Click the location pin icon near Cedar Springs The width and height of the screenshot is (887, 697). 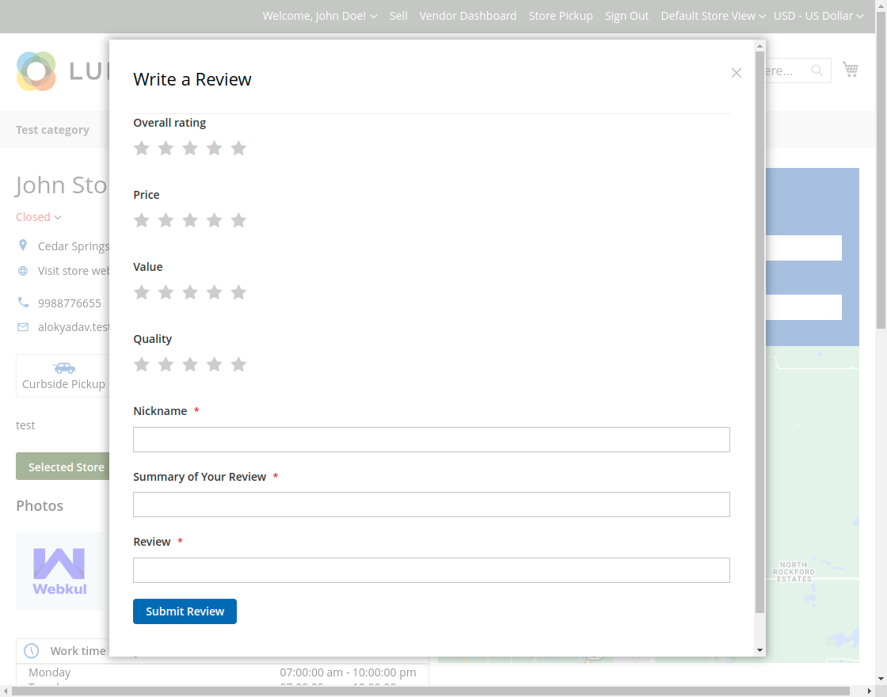pos(24,246)
